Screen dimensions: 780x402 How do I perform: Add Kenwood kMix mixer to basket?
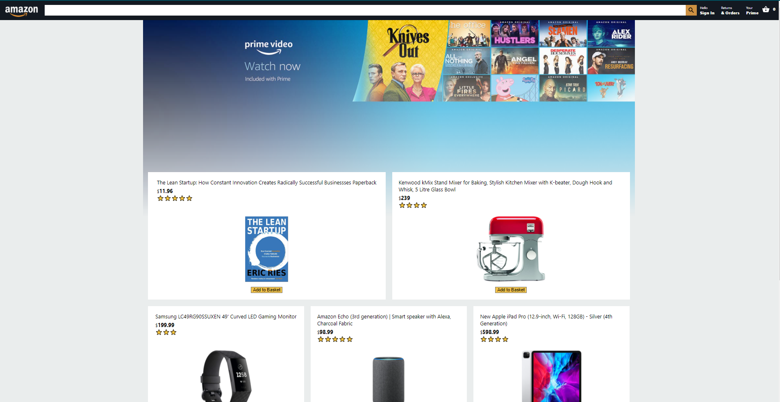pos(511,290)
